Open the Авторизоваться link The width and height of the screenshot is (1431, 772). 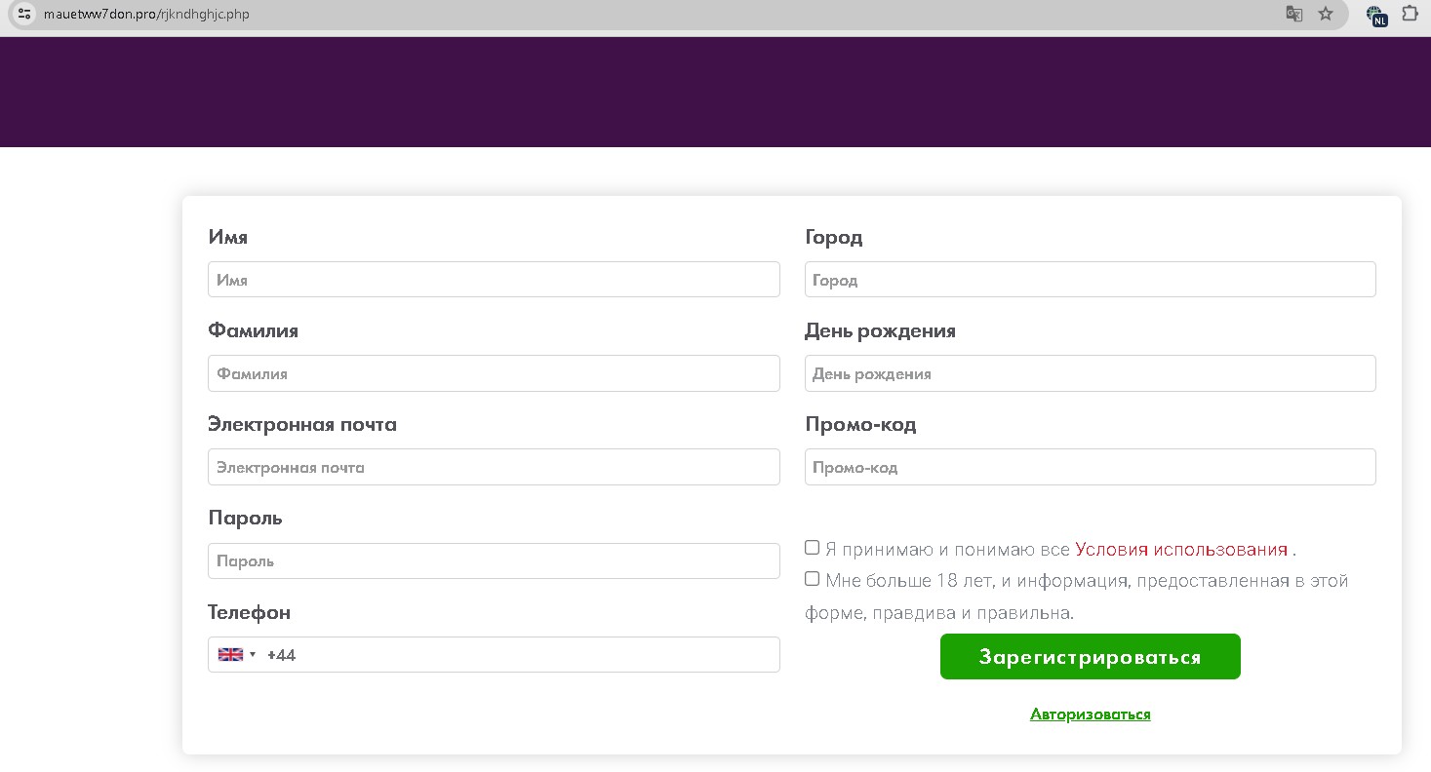pos(1090,714)
